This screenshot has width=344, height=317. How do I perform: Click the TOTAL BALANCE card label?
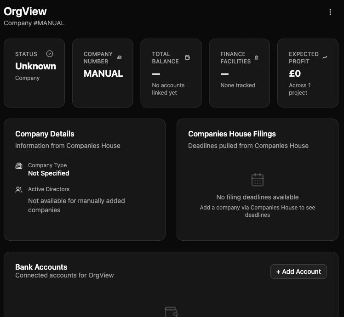(x=166, y=57)
